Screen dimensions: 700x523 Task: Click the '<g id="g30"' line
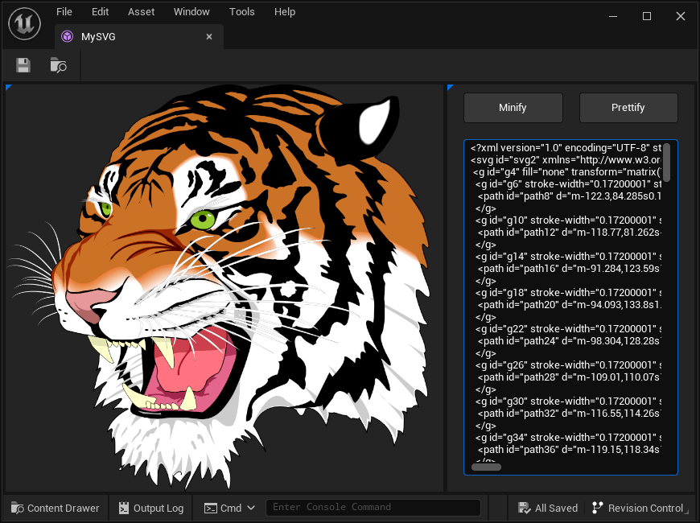click(568, 401)
